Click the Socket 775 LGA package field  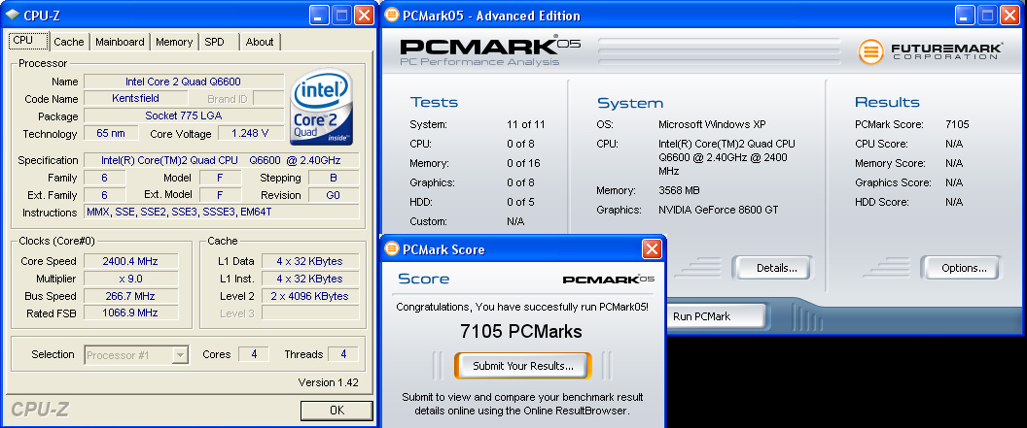184,116
